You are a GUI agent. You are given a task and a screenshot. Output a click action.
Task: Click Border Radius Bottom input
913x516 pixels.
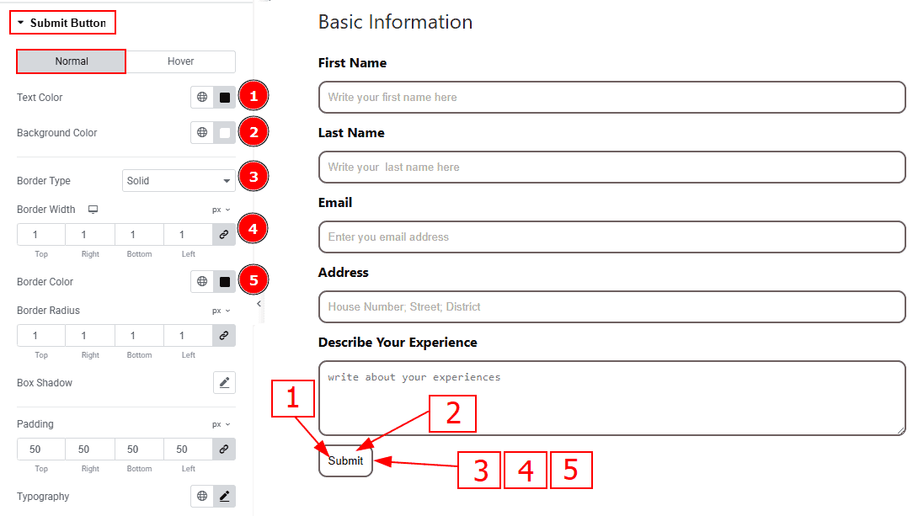pyautogui.click(x=139, y=336)
